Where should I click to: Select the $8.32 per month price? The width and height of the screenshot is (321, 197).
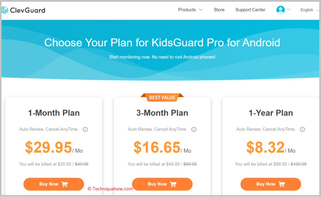tap(271, 147)
